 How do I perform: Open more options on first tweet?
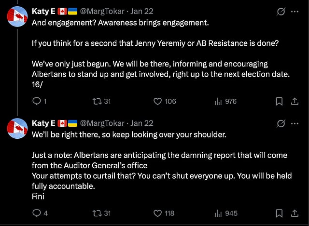[x=294, y=11]
